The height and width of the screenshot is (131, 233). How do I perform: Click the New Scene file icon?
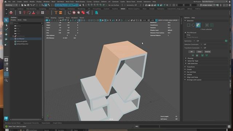(22, 5)
